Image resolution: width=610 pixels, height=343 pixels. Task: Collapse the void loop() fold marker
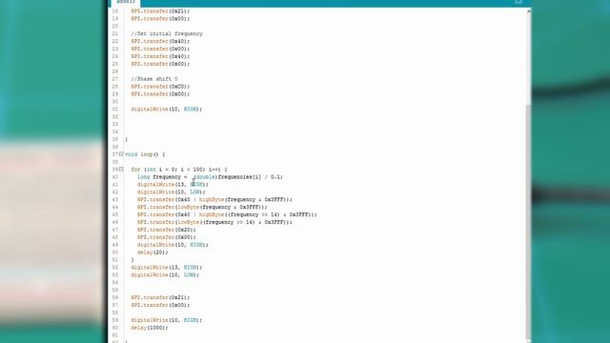[121, 154]
